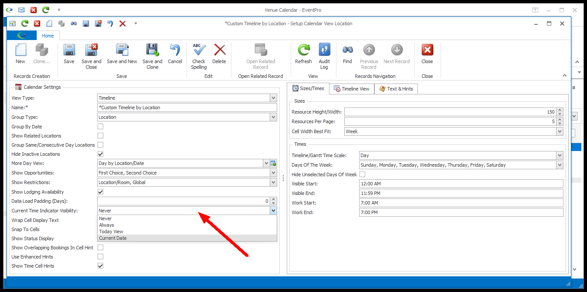
Task: Choose Always from the dropdown list
Action: click(187, 225)
